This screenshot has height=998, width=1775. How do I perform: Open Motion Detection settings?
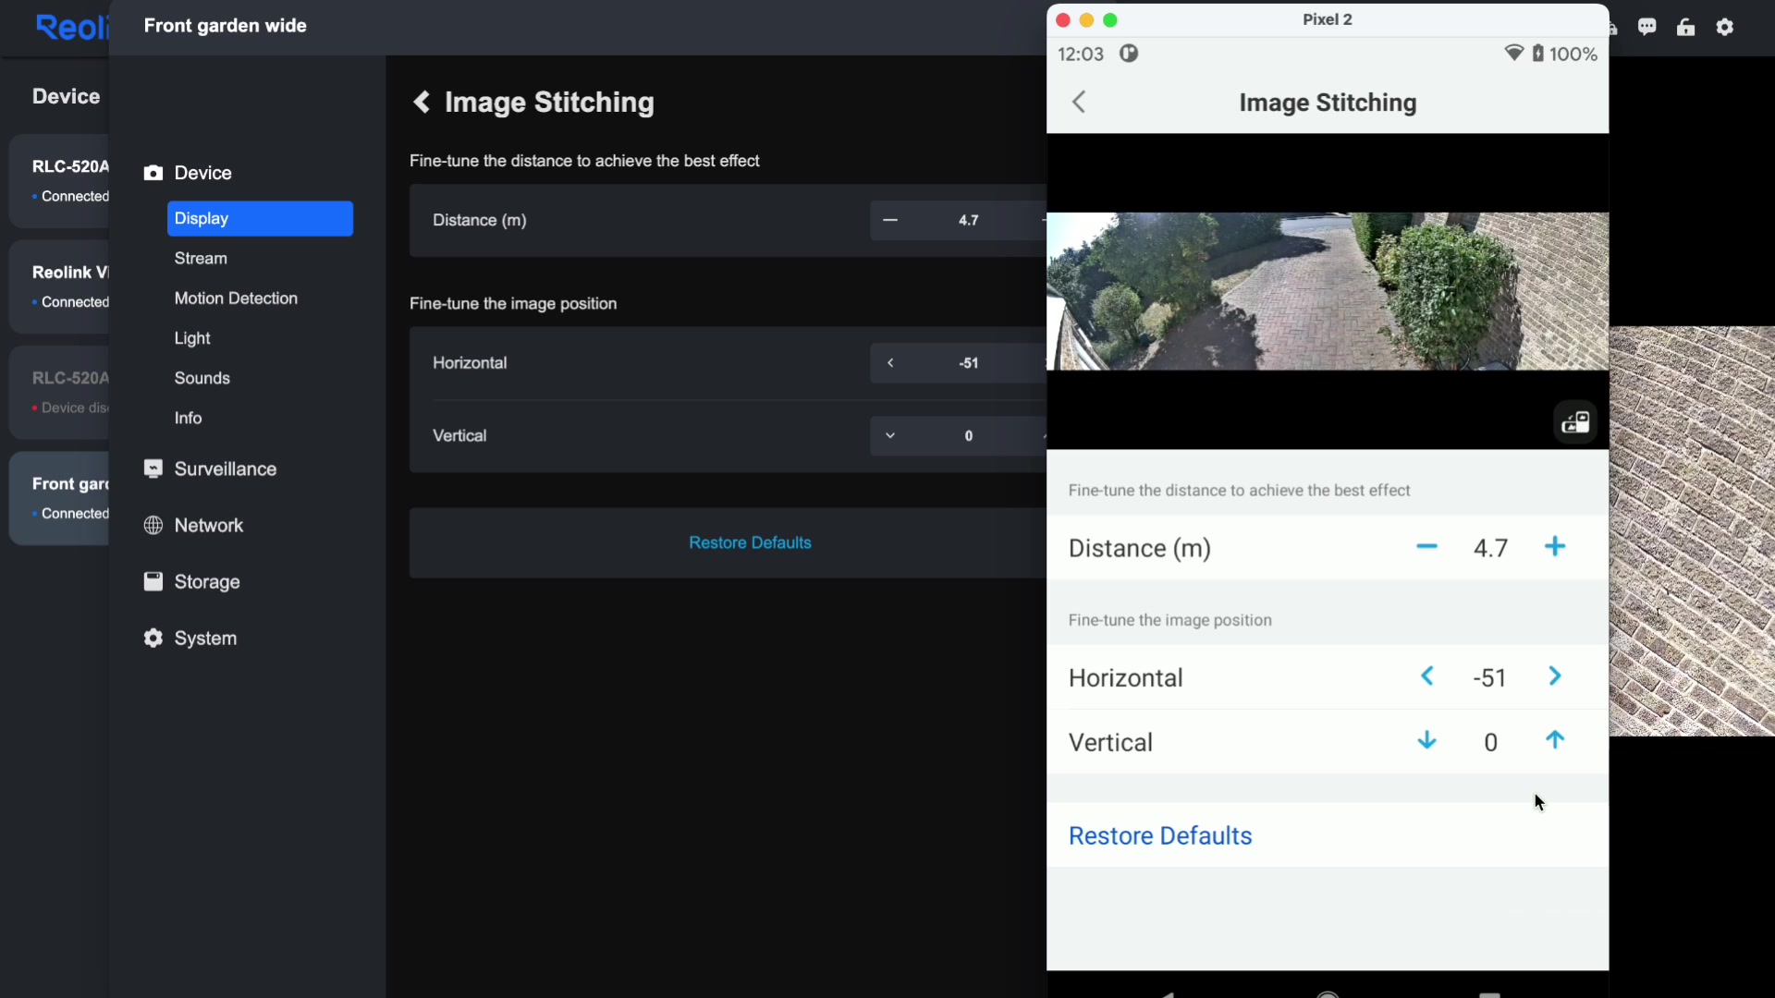coord(236,298)
